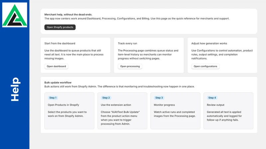Image resolution: width=266 pixels, height=149 pixels.
Task: Click 'Start from the dashboard' card title
Action: (60, 43)
